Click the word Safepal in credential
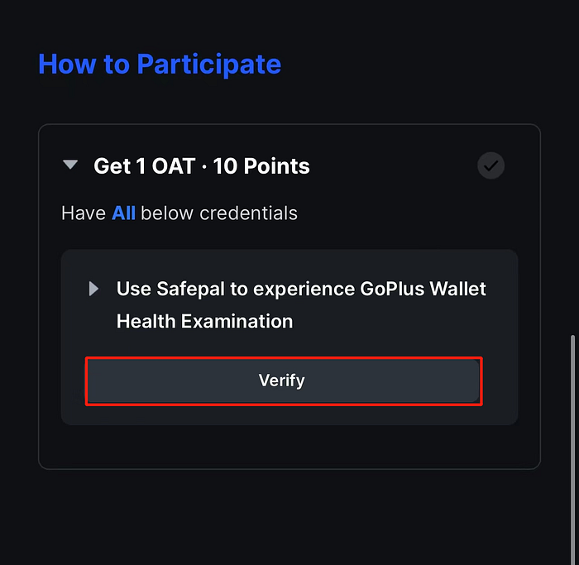 190,289
